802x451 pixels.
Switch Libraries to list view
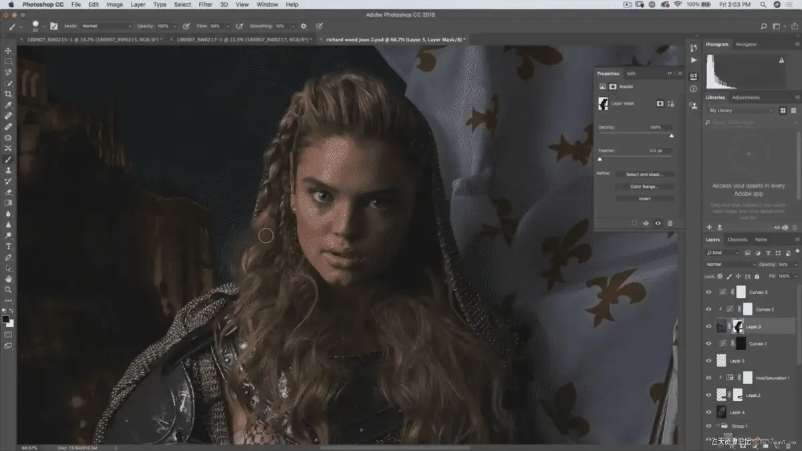pos(794,110)
